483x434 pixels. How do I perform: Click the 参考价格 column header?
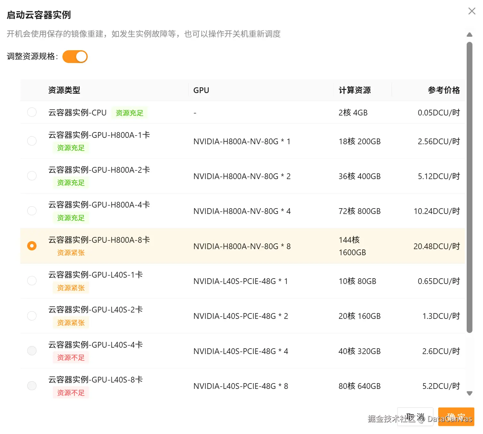(444, 90)
